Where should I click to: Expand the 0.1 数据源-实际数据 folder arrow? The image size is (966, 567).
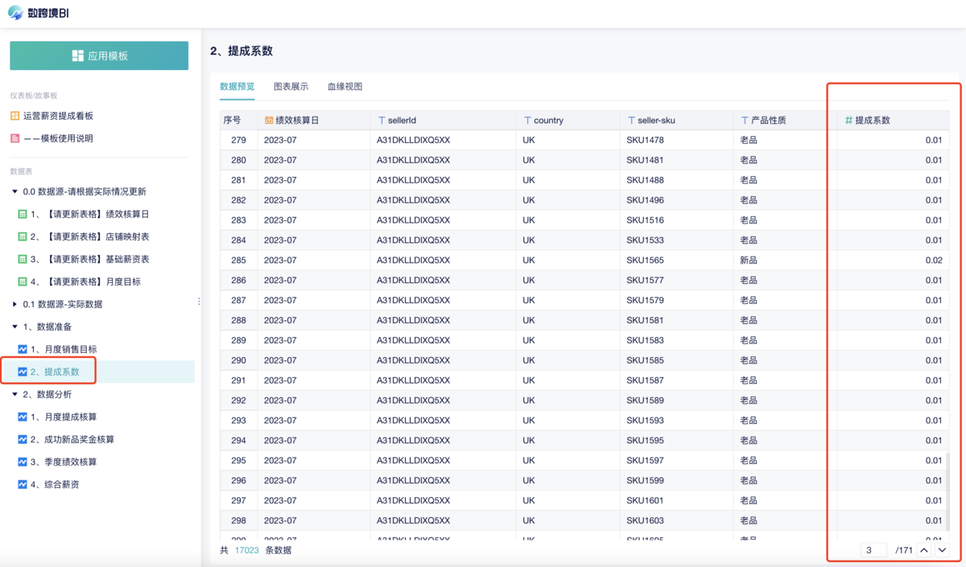(14, 304)
